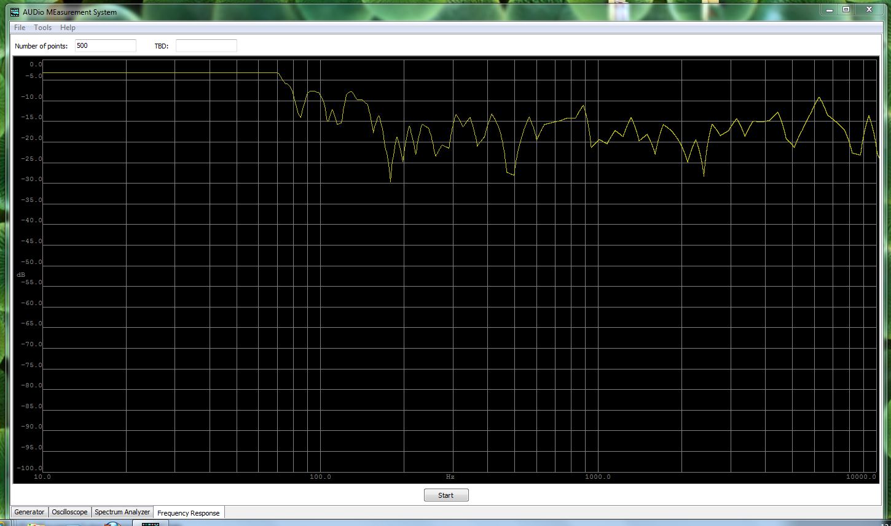Click the 1000.0 frequency axis label
Screen dimensions: 891x526
(598, 477)
